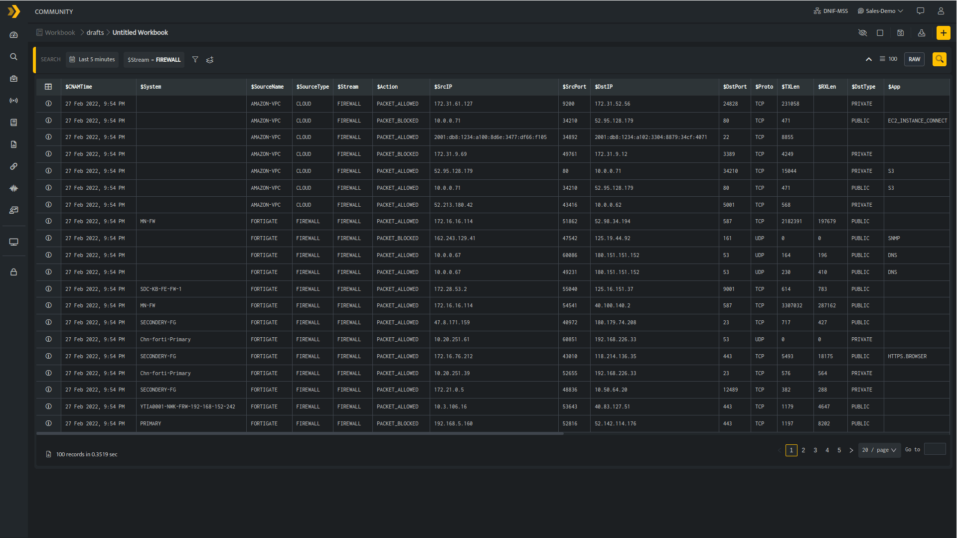The height and width of the screenshot is (538, 957).
Task: Click the save workbook icon
Action: pos(901,33)
